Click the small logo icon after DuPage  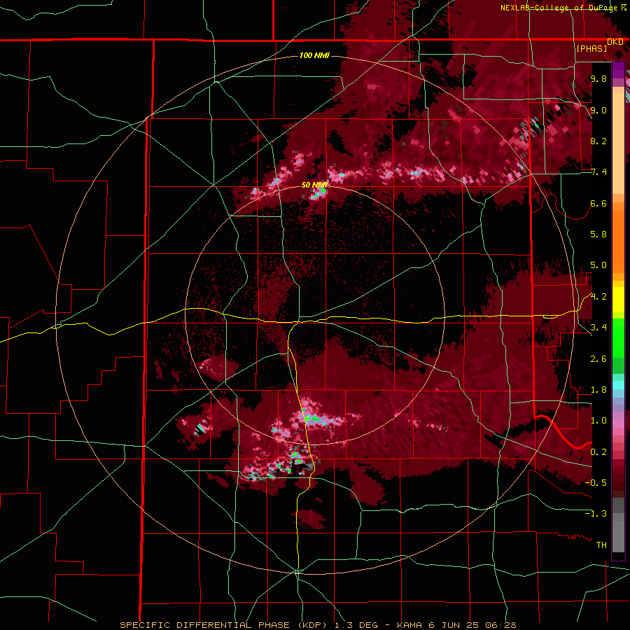(x=624, y=8)
